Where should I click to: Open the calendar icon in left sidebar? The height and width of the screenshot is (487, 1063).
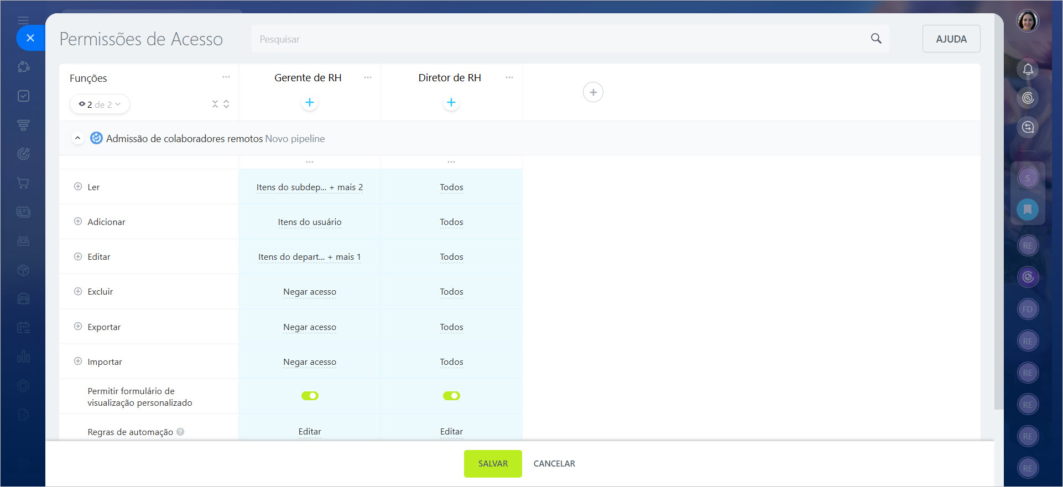click(23, 328)
